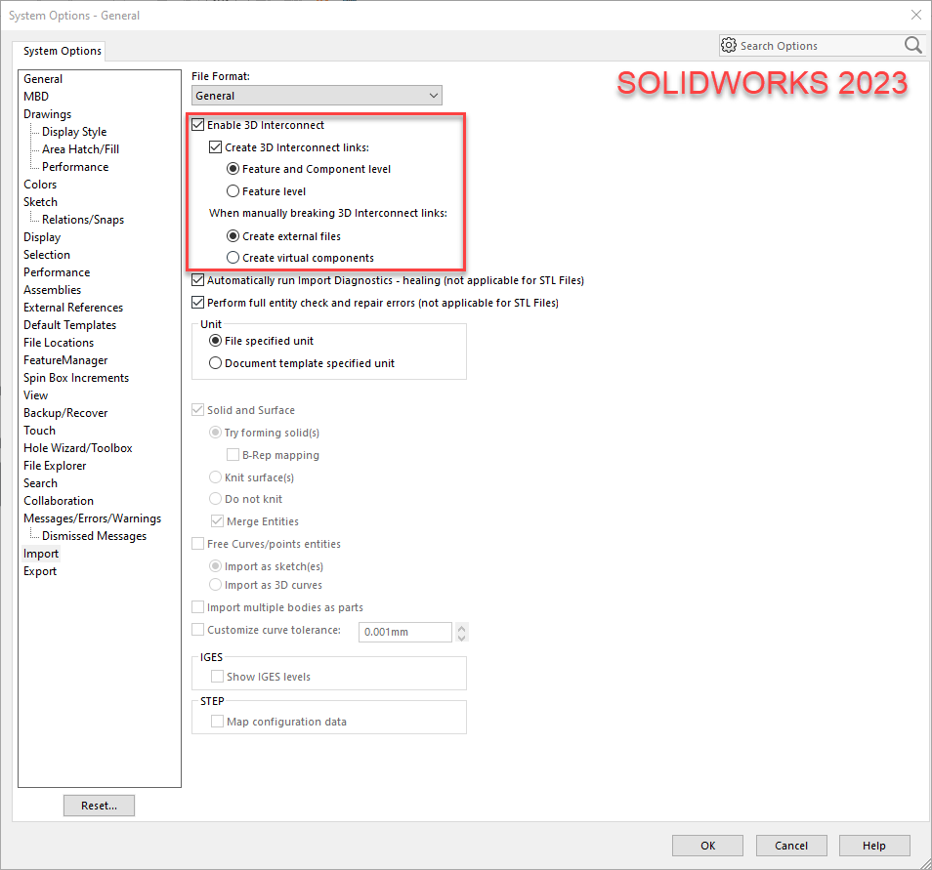Screen dimensions: 932x870
Task: Open File Locations options
Action: pos(59,343)
